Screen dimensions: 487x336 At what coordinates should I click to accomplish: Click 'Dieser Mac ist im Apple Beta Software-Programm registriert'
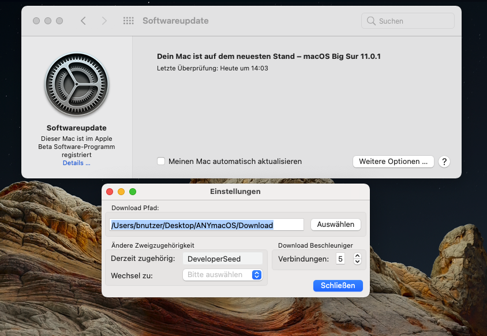click(76, 147)
